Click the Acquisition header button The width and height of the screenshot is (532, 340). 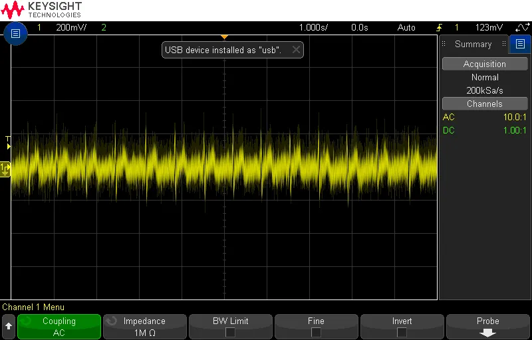[x=485, y=64]
